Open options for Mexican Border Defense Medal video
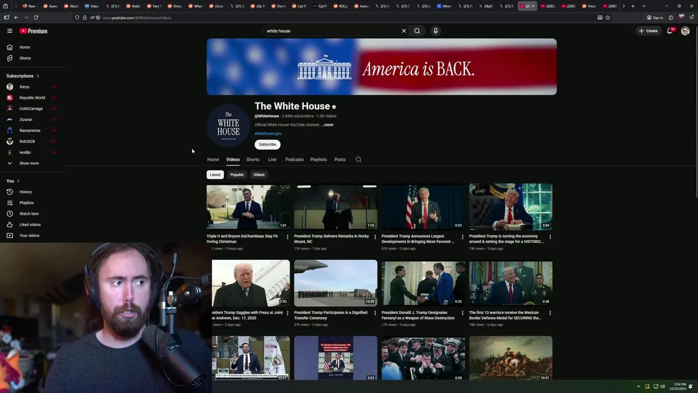The height and width of the screenshot is (393, 698). pyautogui.click(x=550, y=313)
